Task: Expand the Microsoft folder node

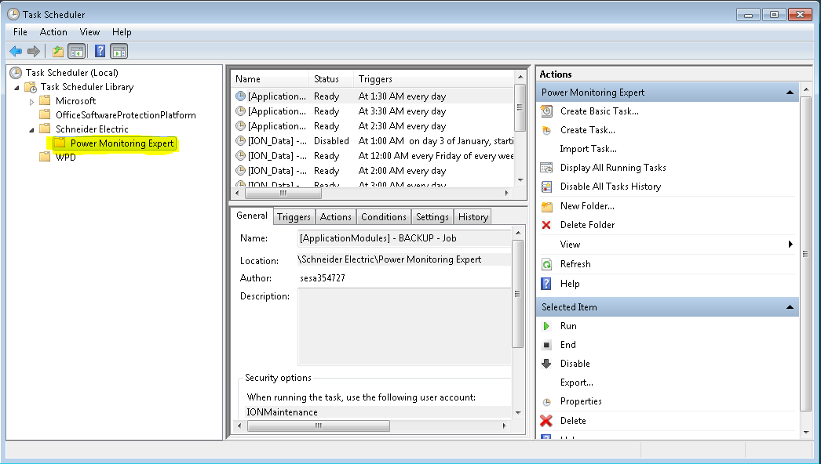Action: click(32, 101)
